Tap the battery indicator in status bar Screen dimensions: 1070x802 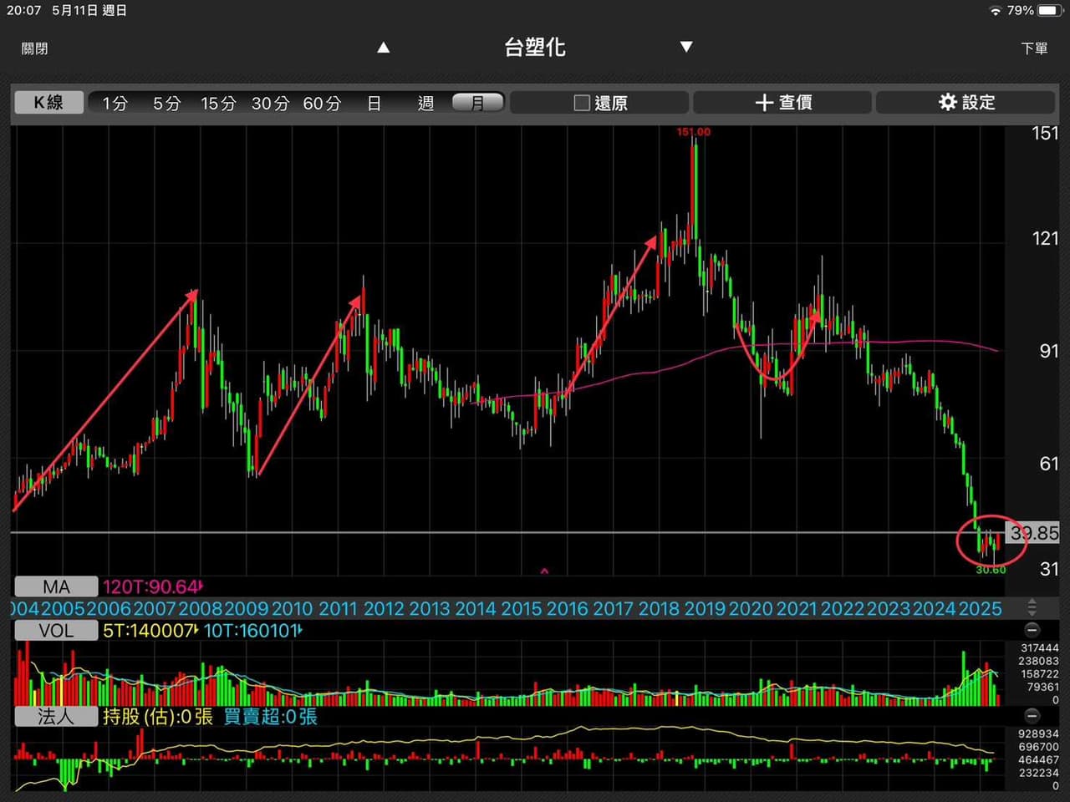coord(1048,11)
